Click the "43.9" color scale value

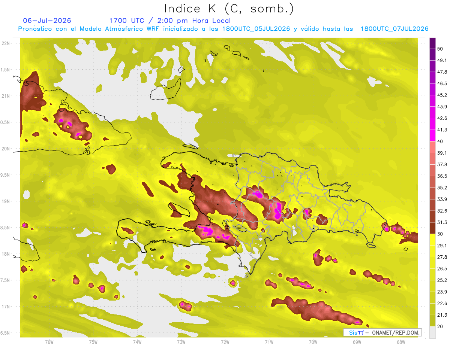tap(442, 107)
